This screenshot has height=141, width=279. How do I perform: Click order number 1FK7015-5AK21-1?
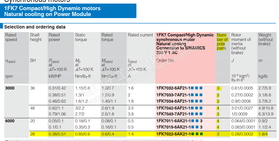click(179, 127)
